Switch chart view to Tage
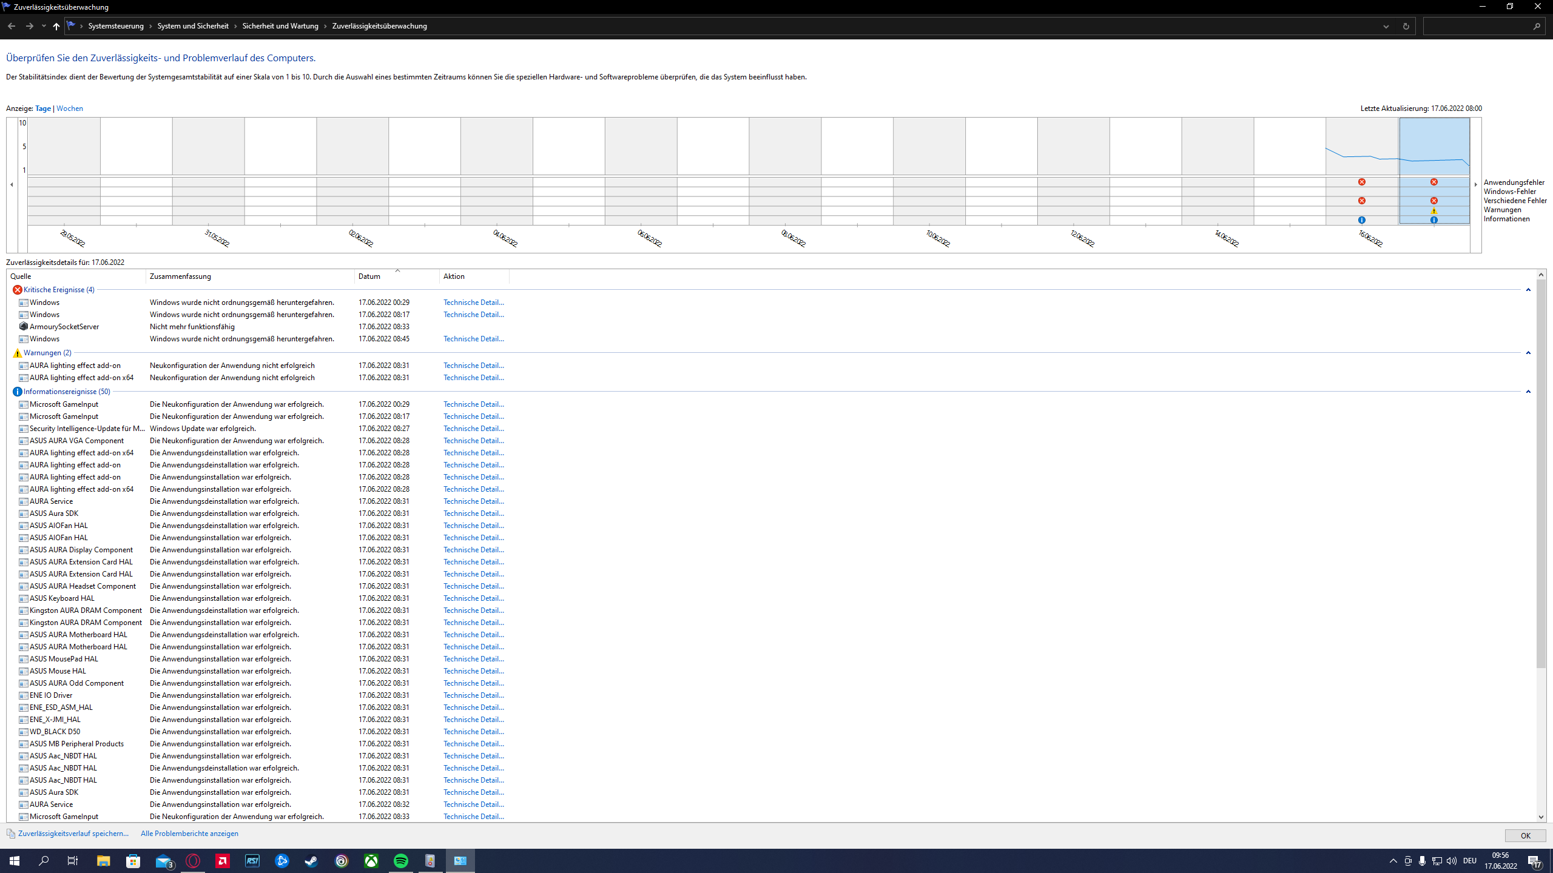Screen dimensions: 1553x873 [43, 109]
